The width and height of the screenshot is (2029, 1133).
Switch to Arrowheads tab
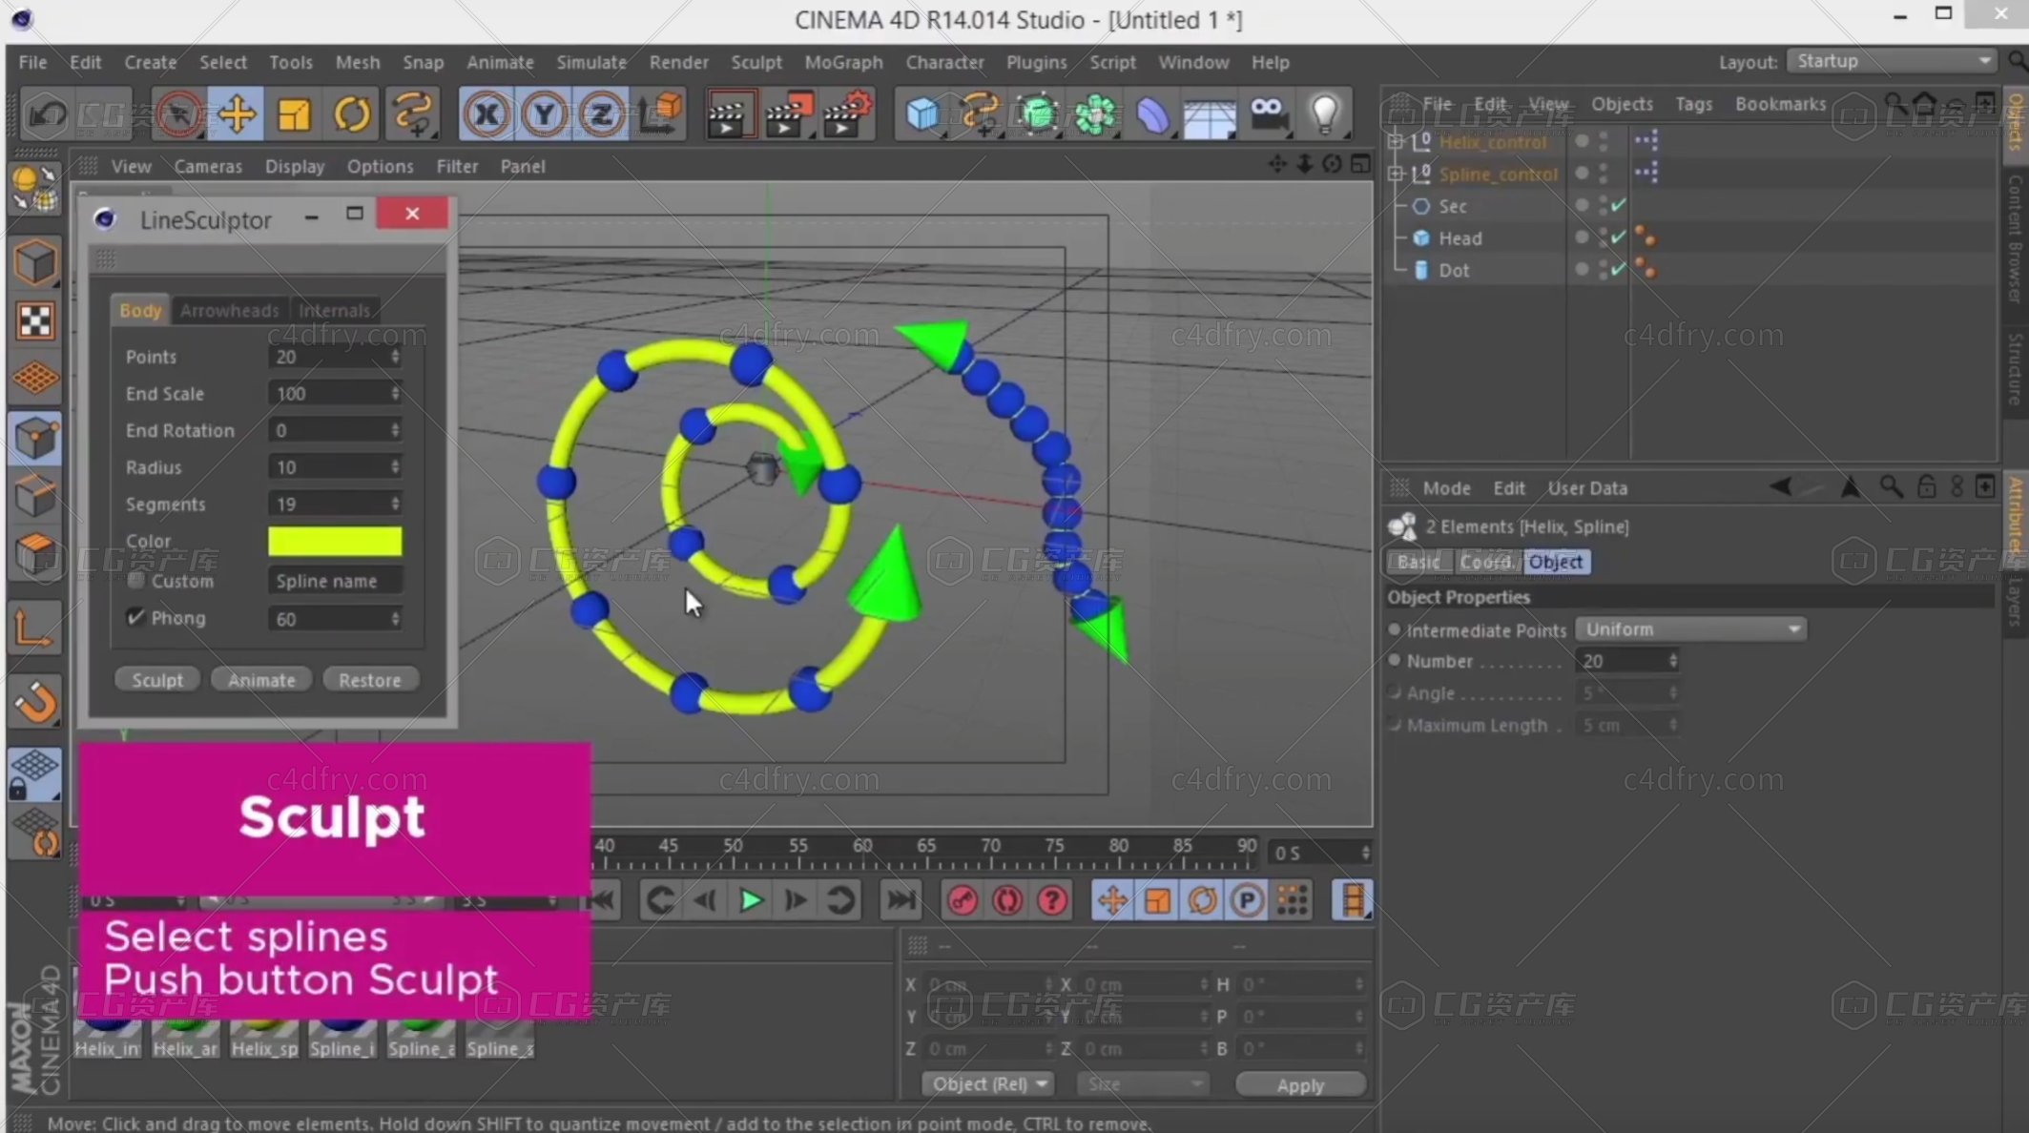pos(229,310)
